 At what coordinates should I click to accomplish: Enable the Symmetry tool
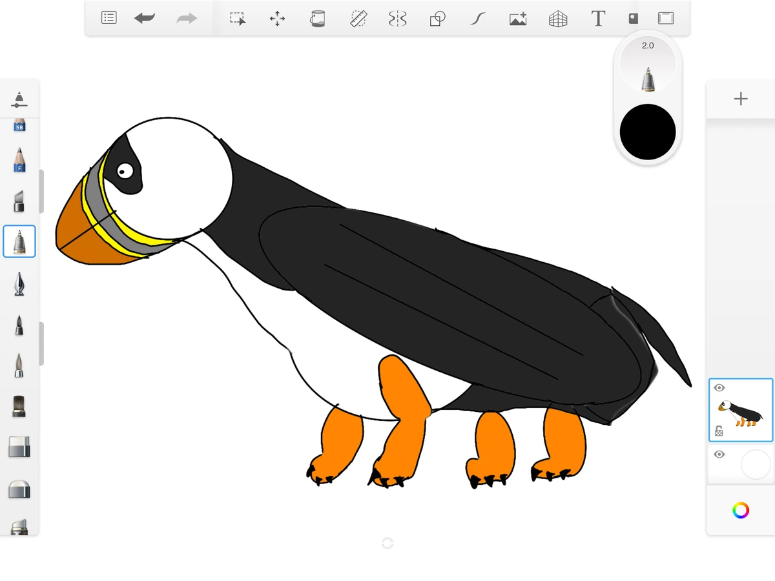point(397,19)
